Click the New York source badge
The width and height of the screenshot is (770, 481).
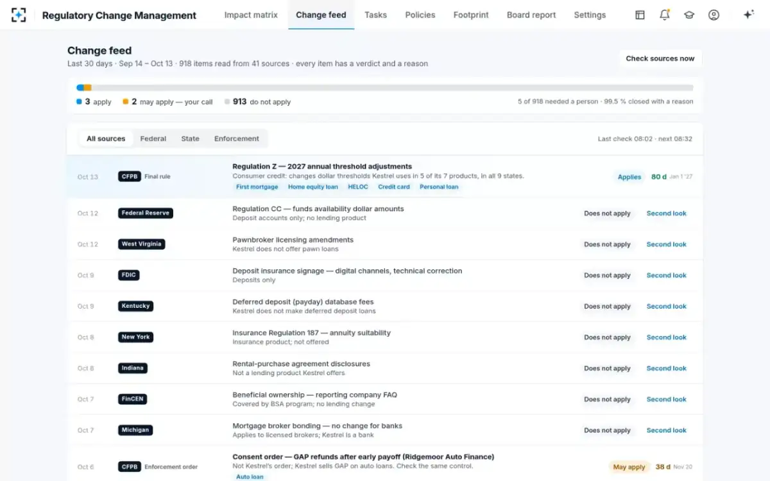(x=137, y=337)
